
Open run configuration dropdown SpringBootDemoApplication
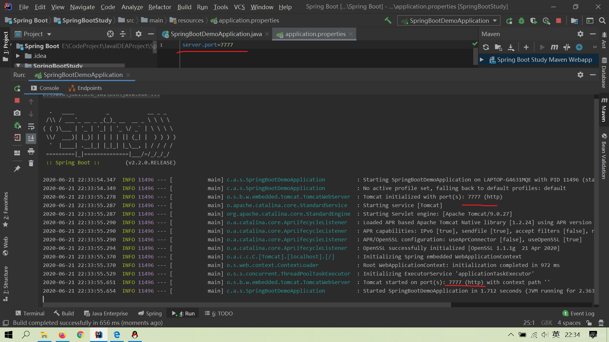[x=449, y=21]
